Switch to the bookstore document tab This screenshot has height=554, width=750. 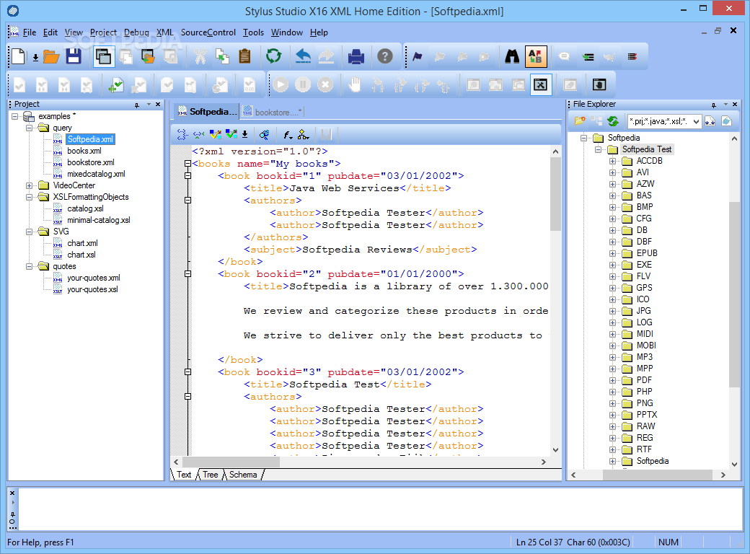coord(272,112)
